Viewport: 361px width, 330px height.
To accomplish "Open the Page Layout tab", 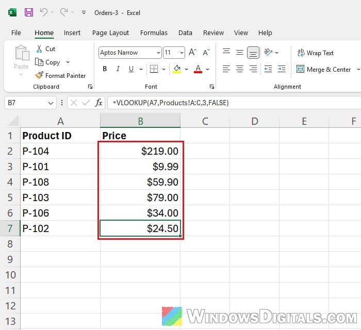I will tap(110, 33).
